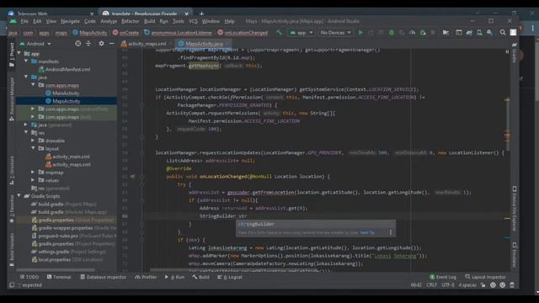Switch to activity_maps.xml editor tab
The height and width of the screenshot is (303, 539).
(144, 44)
